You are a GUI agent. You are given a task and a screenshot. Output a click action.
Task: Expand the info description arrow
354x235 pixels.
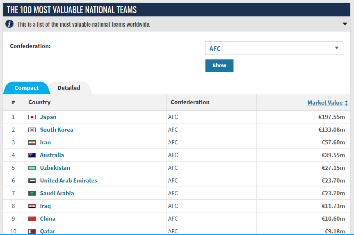(x=345, y=24)
